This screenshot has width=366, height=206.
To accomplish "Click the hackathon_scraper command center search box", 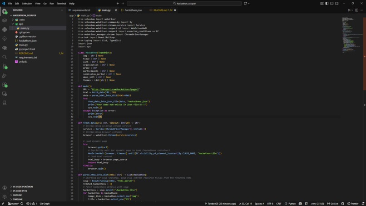I will 184,4.
